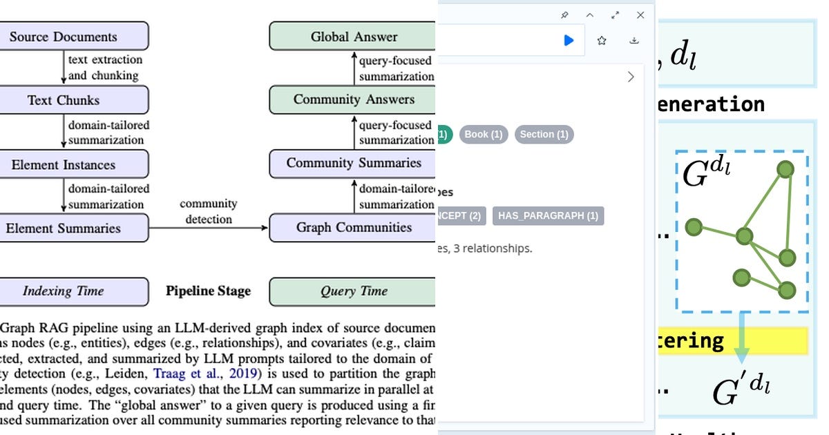This screenshot has width=829, height=435.
Task: Click the HAS_PARAGRAPH (1) relationship type chip
Action: (x=546, y=215)
